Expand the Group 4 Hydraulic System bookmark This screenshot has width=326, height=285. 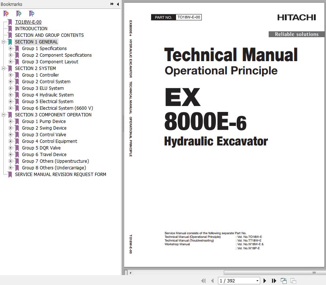click(x=11, y=95)
